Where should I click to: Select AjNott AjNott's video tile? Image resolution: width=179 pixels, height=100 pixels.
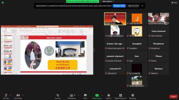pyautogui.click(x=115, y=19)
